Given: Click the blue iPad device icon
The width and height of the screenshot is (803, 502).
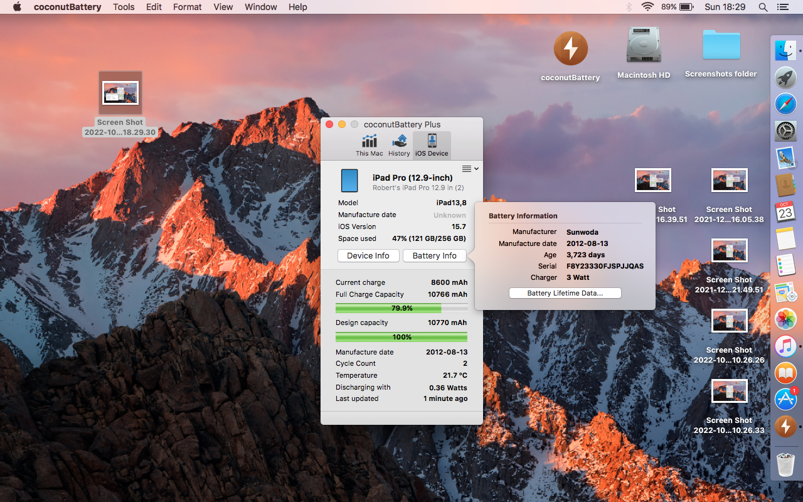Looking at the screenshot, I should click(349, 181).
